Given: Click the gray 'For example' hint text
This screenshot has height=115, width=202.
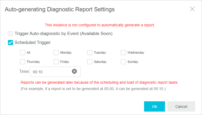Looking at the screenshot, I should (93, 89).
